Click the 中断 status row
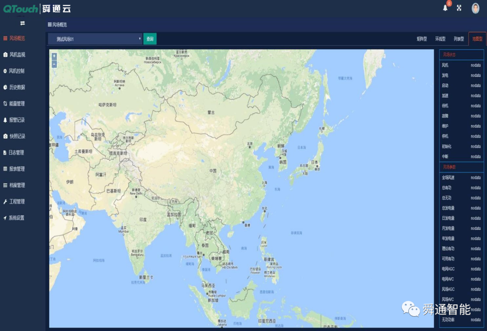Image resolution: width=487 pixels, height=331 pixels. (462, 157)
